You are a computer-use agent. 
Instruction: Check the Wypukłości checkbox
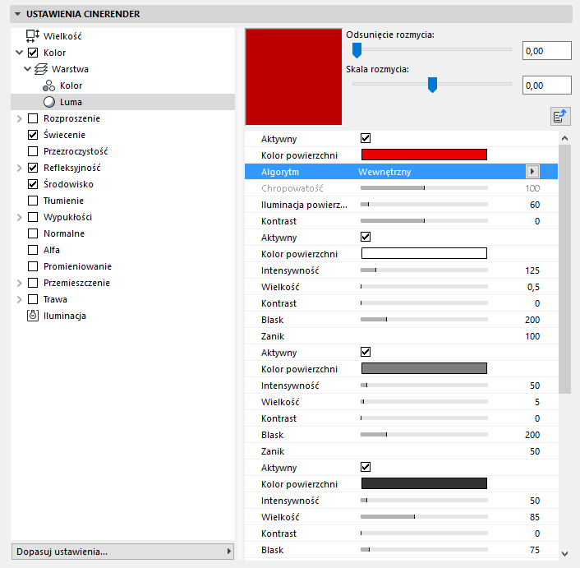(x=33, y=217)
